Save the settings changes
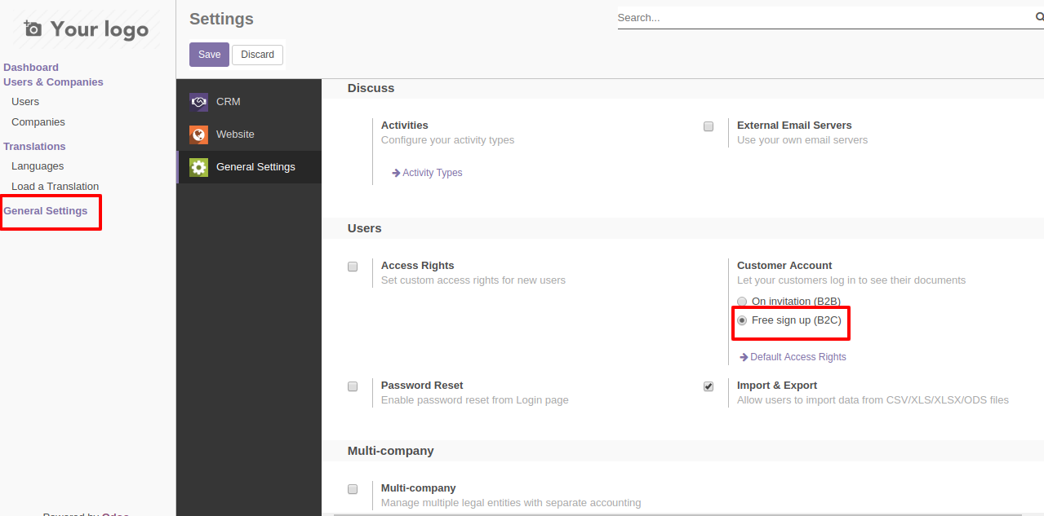This screenshot has height=516, width=1044. (209, 55)
